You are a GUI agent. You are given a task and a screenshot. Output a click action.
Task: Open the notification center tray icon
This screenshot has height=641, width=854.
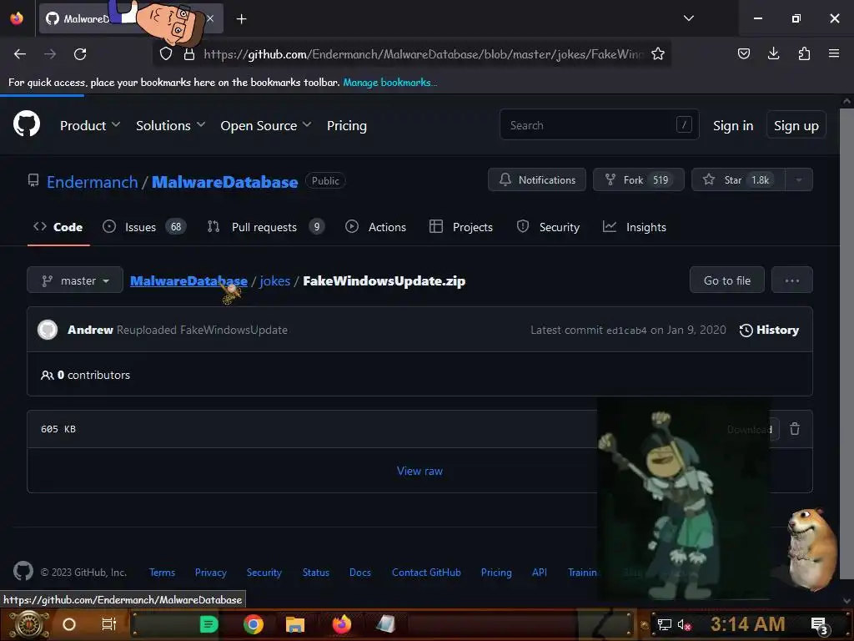[x=820, y=625]
